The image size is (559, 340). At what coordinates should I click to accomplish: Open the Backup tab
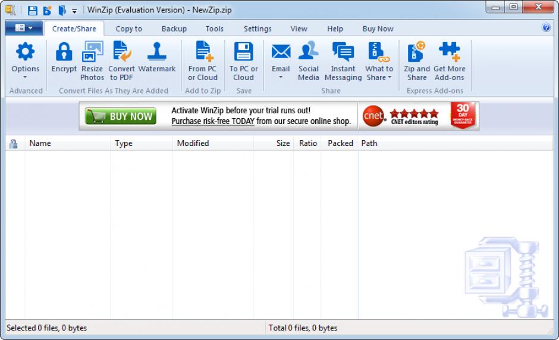coord(174,29)
